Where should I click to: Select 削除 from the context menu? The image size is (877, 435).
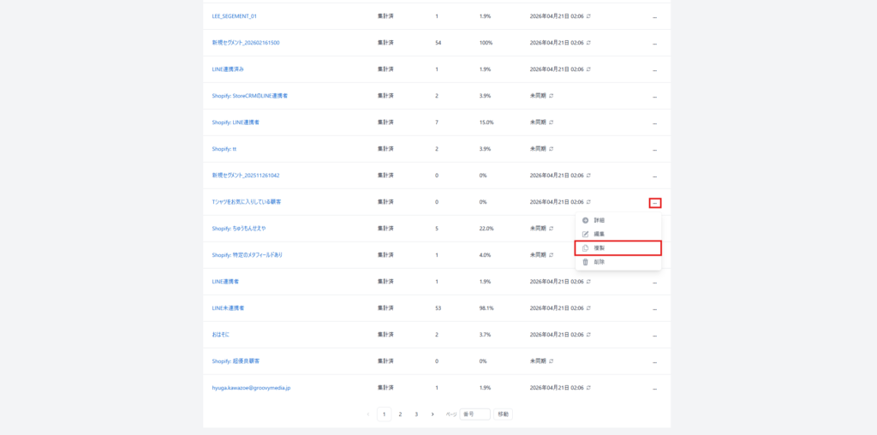point(599,262)
